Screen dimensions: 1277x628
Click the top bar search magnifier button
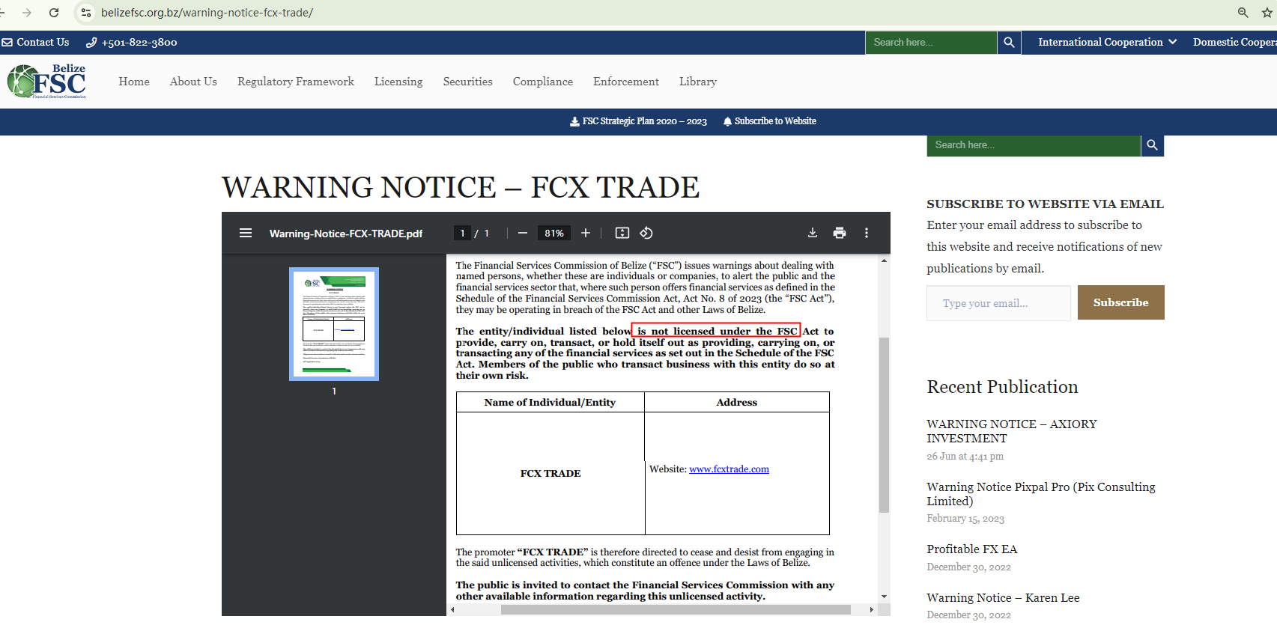(1009, 43)
